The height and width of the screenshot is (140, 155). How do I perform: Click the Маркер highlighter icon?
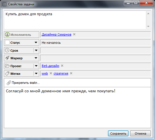(7, 58)
